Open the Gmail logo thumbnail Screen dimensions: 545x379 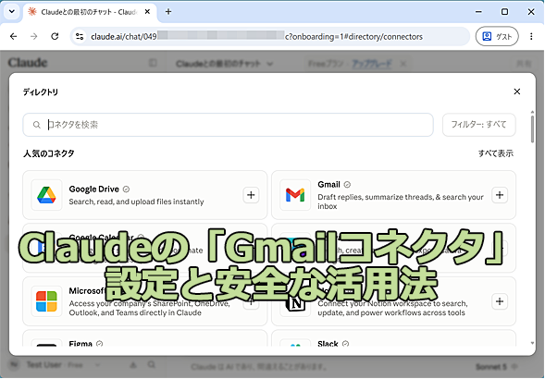click(295, 195)
